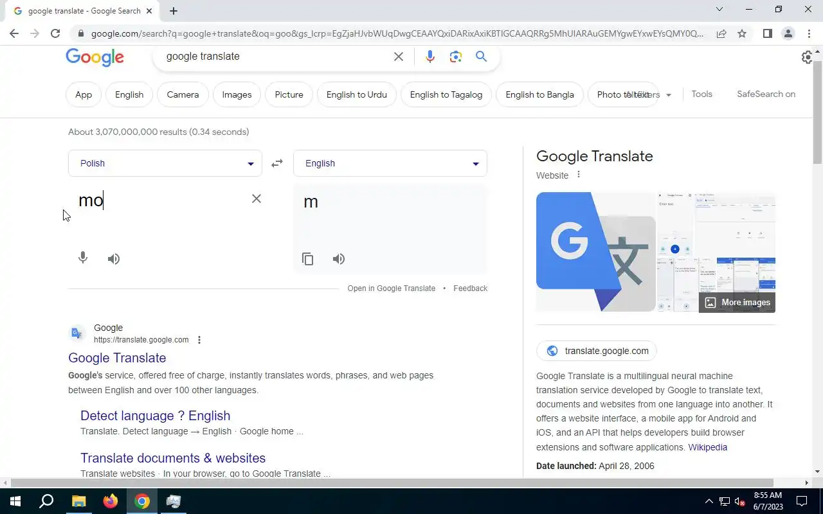Open taskbar search

coord(46,501)
